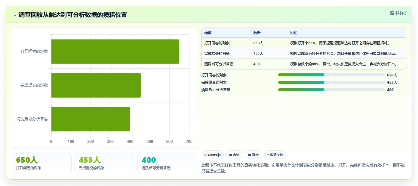This screenshot has width=418, height=186.
Task: Open the 400 清洗后可分析答卷 data card
Action: 167,163
